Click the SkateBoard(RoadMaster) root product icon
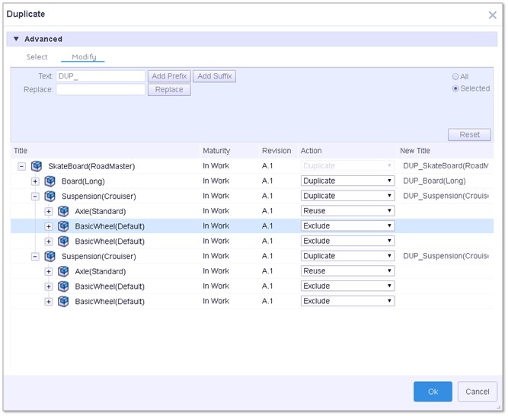 click(37, 166)
